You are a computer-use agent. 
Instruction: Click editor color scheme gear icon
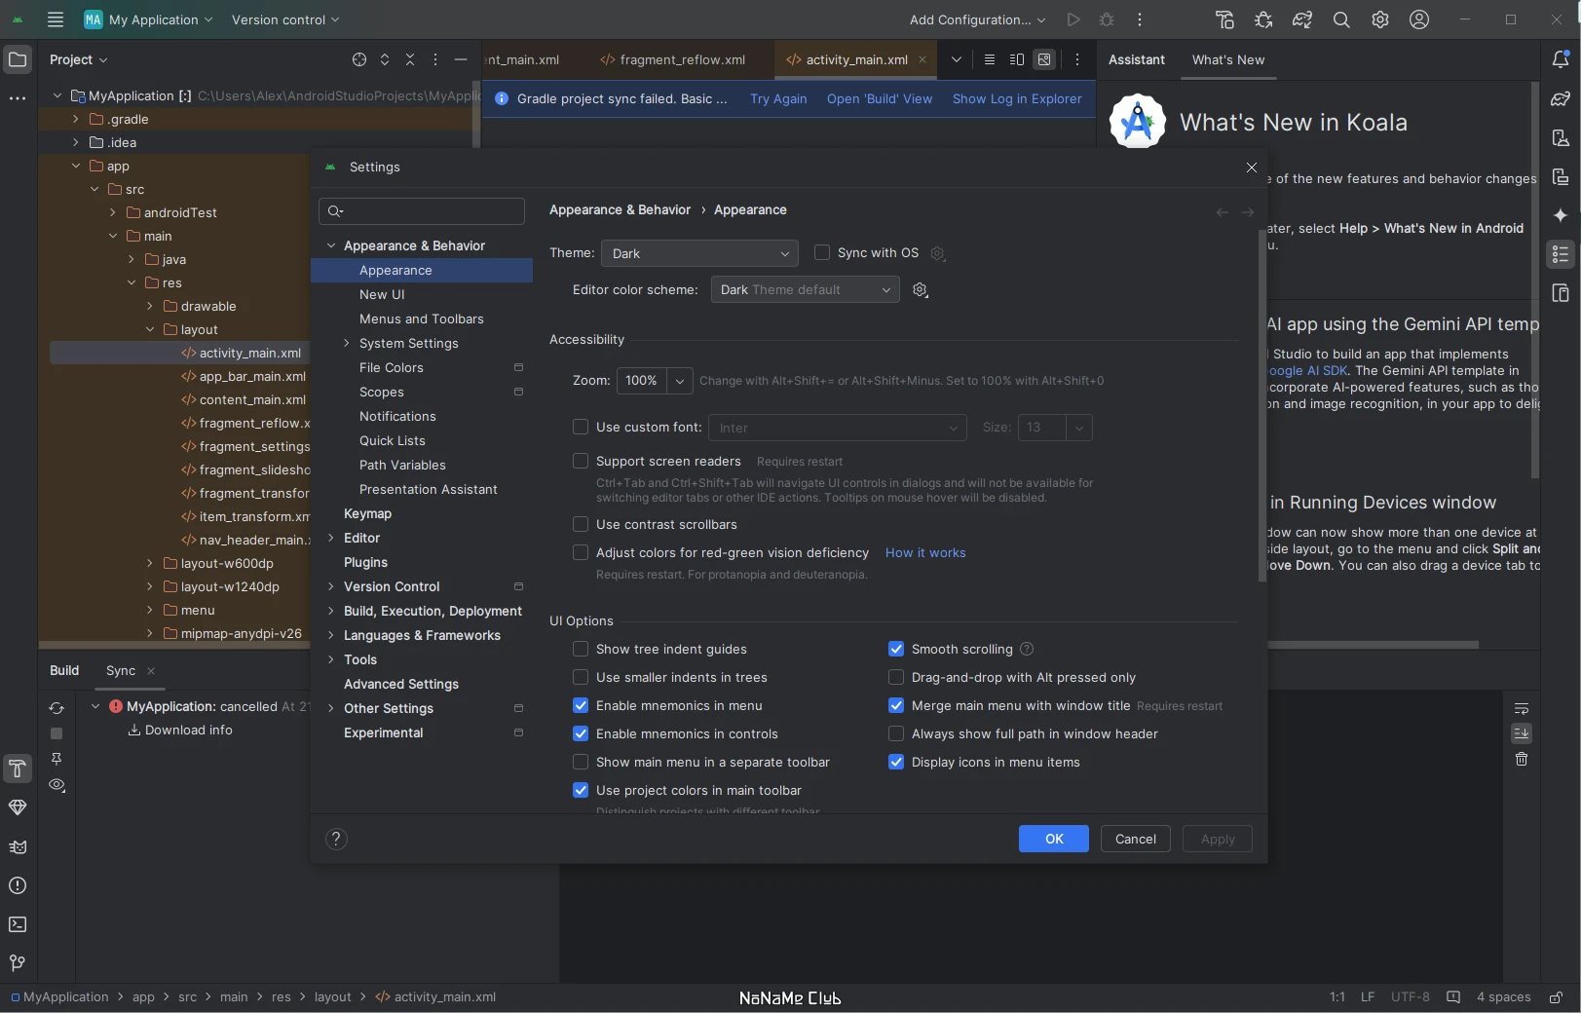click(921, 290)
